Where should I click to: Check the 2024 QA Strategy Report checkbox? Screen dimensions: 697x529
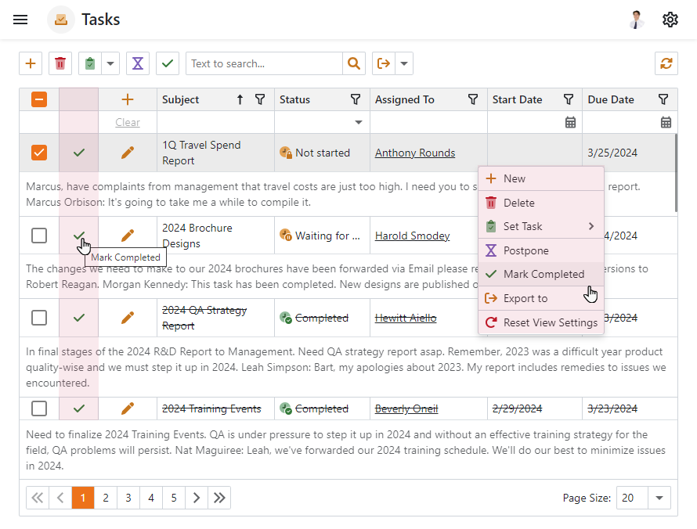[x=39, y=318]
